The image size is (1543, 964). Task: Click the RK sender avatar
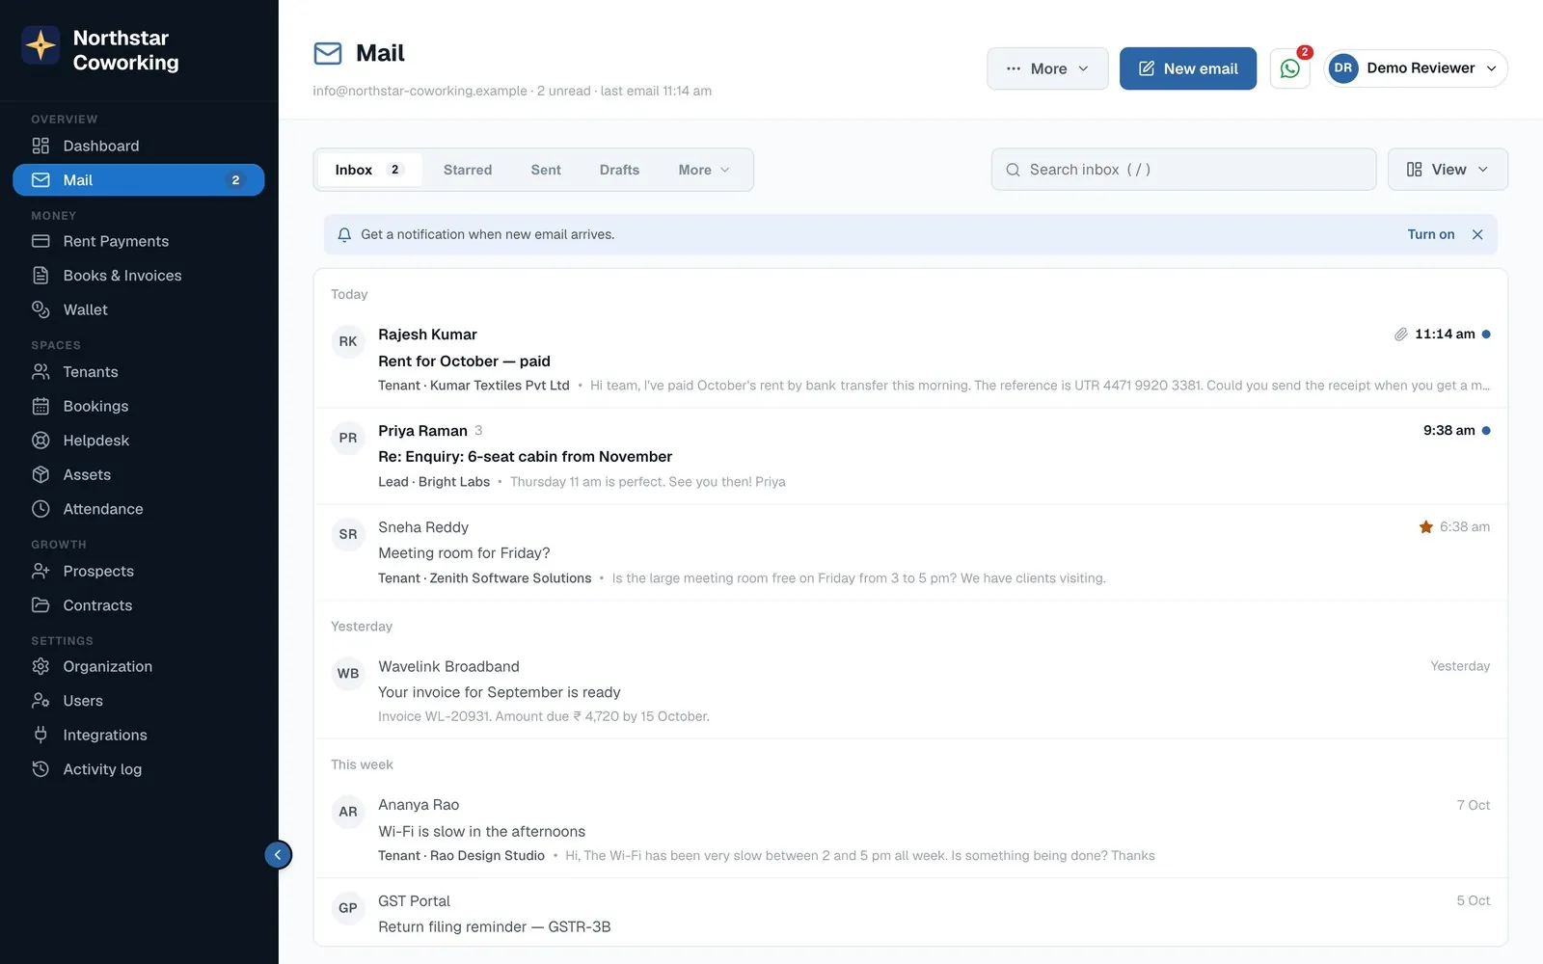pos(348,341)
